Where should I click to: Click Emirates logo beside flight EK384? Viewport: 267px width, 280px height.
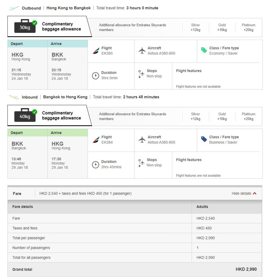coord(96,140)
